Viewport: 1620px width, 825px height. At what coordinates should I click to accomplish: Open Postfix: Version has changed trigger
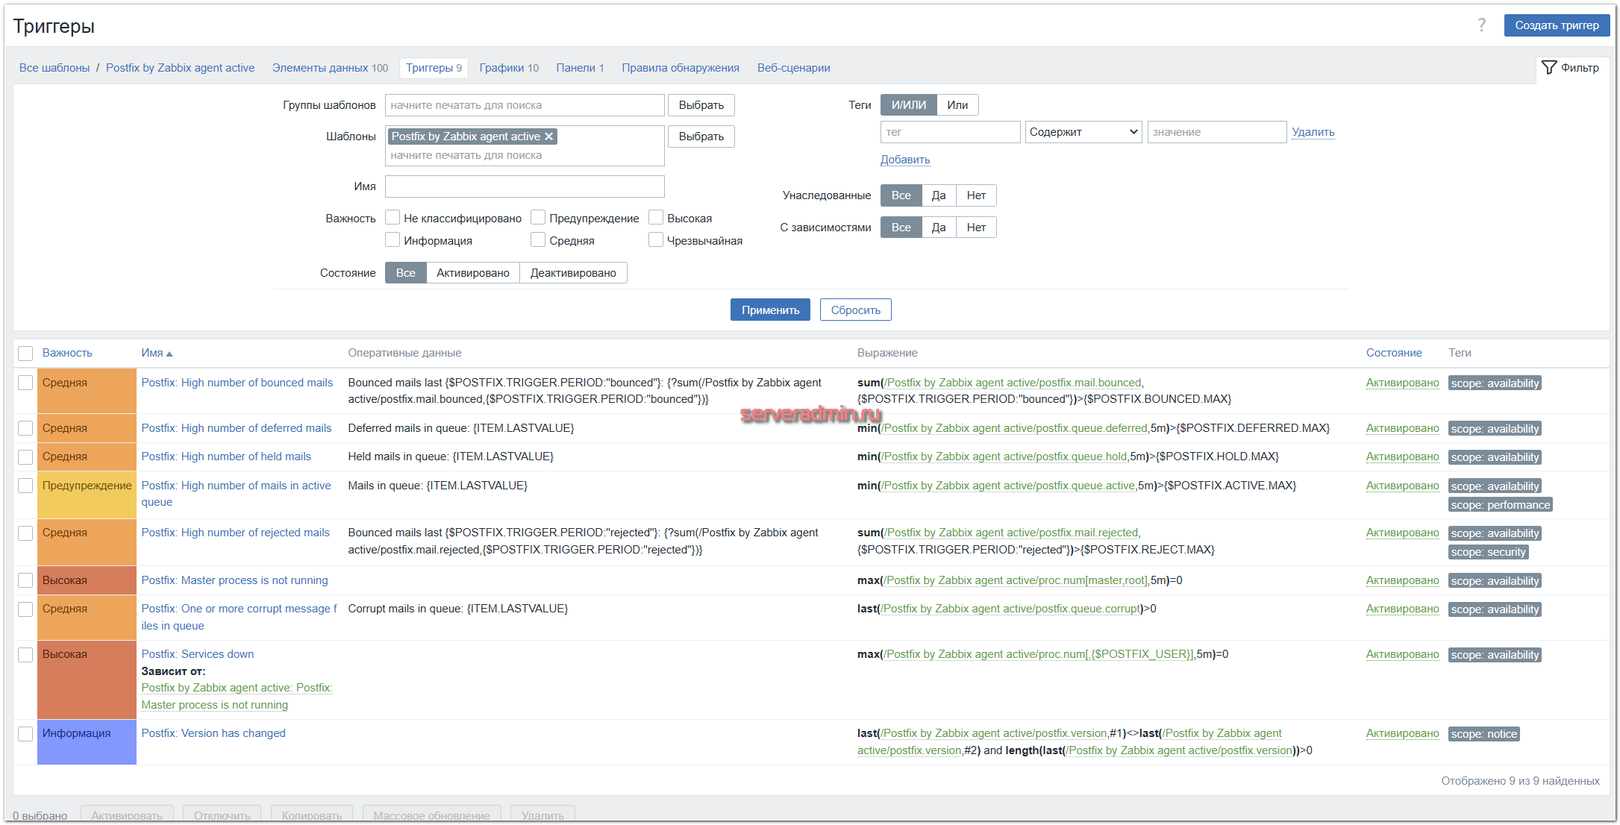tap(213, 733)
